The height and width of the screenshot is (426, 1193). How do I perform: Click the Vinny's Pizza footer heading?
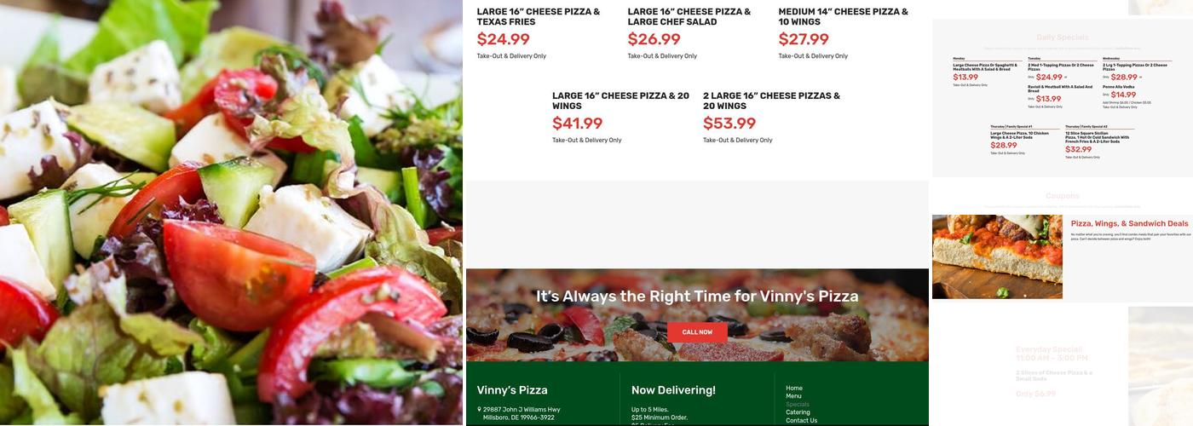click(512, 390)
